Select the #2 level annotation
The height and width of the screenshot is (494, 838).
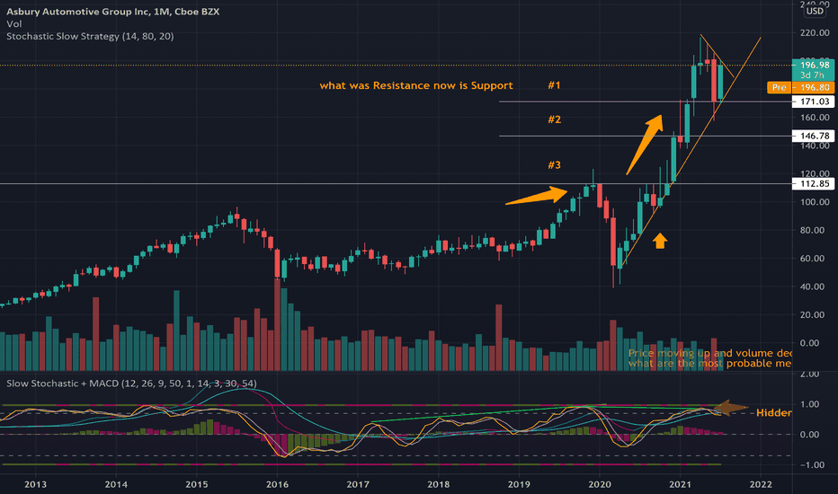tap(554, 119)
